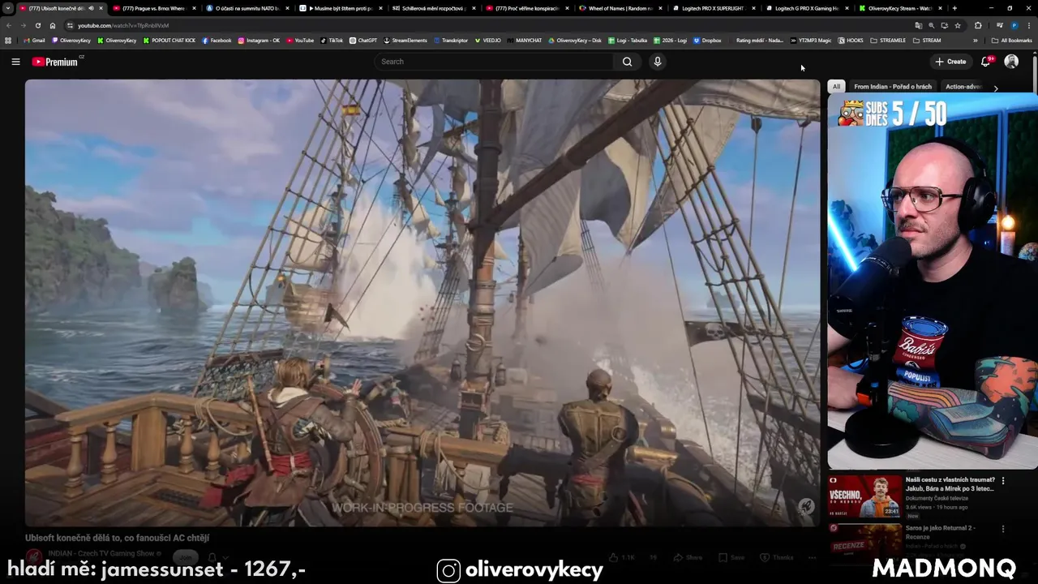Select the 'All' filter chip
1038x584 pixels.
click(836, 87)
